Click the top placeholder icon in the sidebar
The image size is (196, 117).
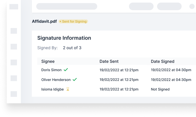coord(14,31)
